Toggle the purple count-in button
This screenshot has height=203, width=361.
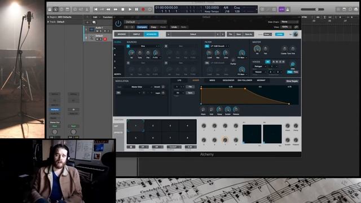(281, 10)
